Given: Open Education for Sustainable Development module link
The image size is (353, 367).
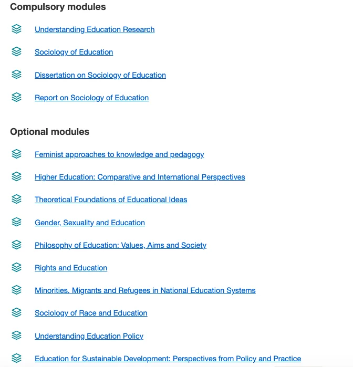Looking at the screenshot, I should [x=168, y=359].
